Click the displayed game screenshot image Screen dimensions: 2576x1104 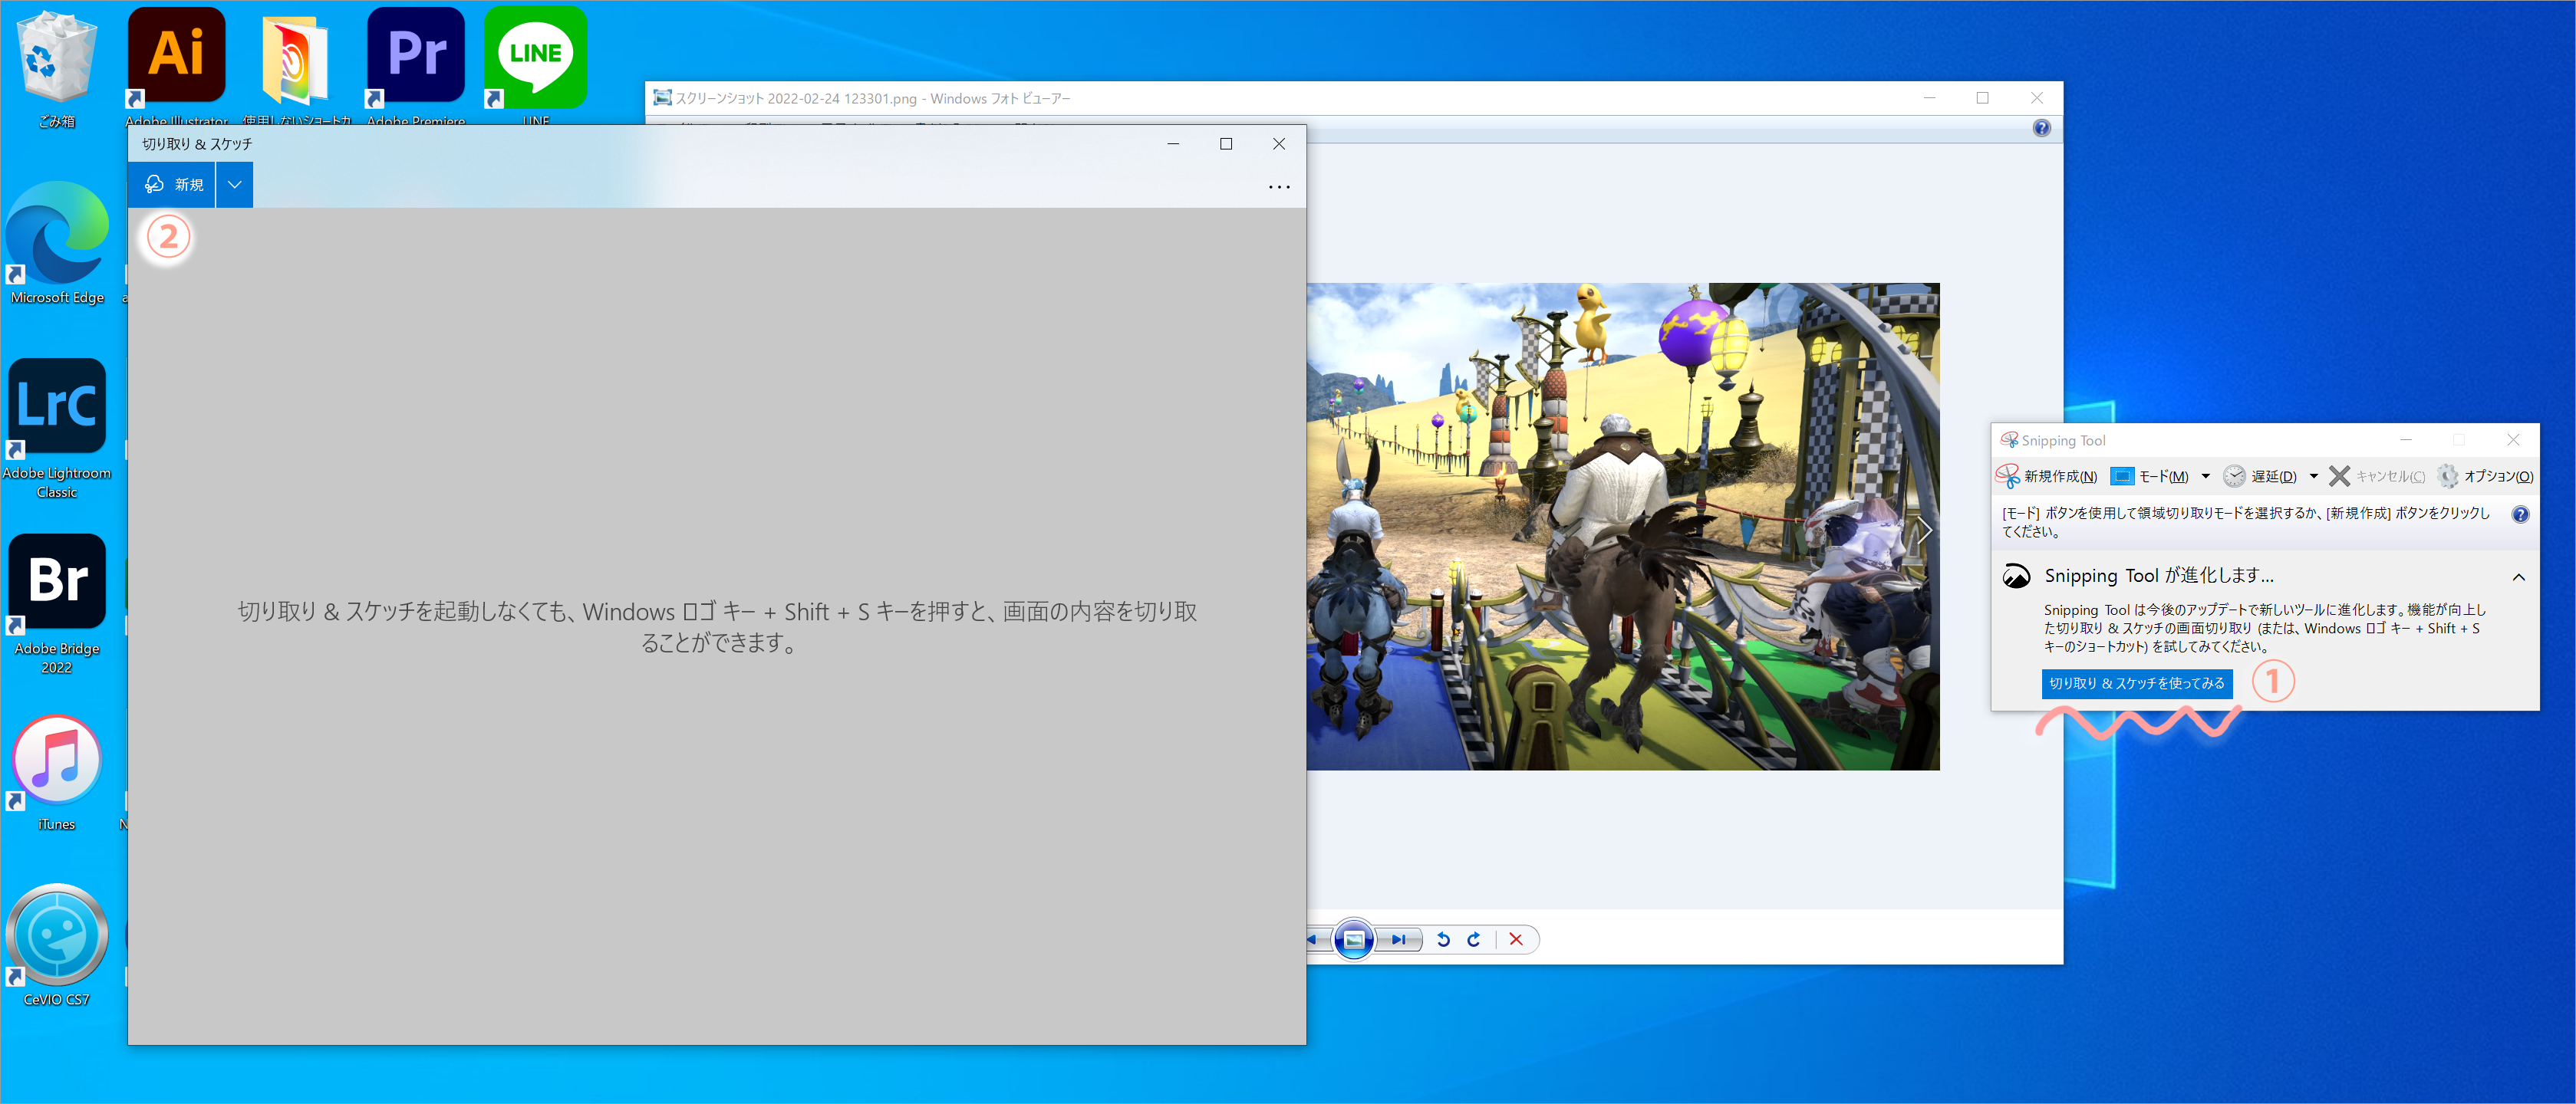(x=1622, y=525)
